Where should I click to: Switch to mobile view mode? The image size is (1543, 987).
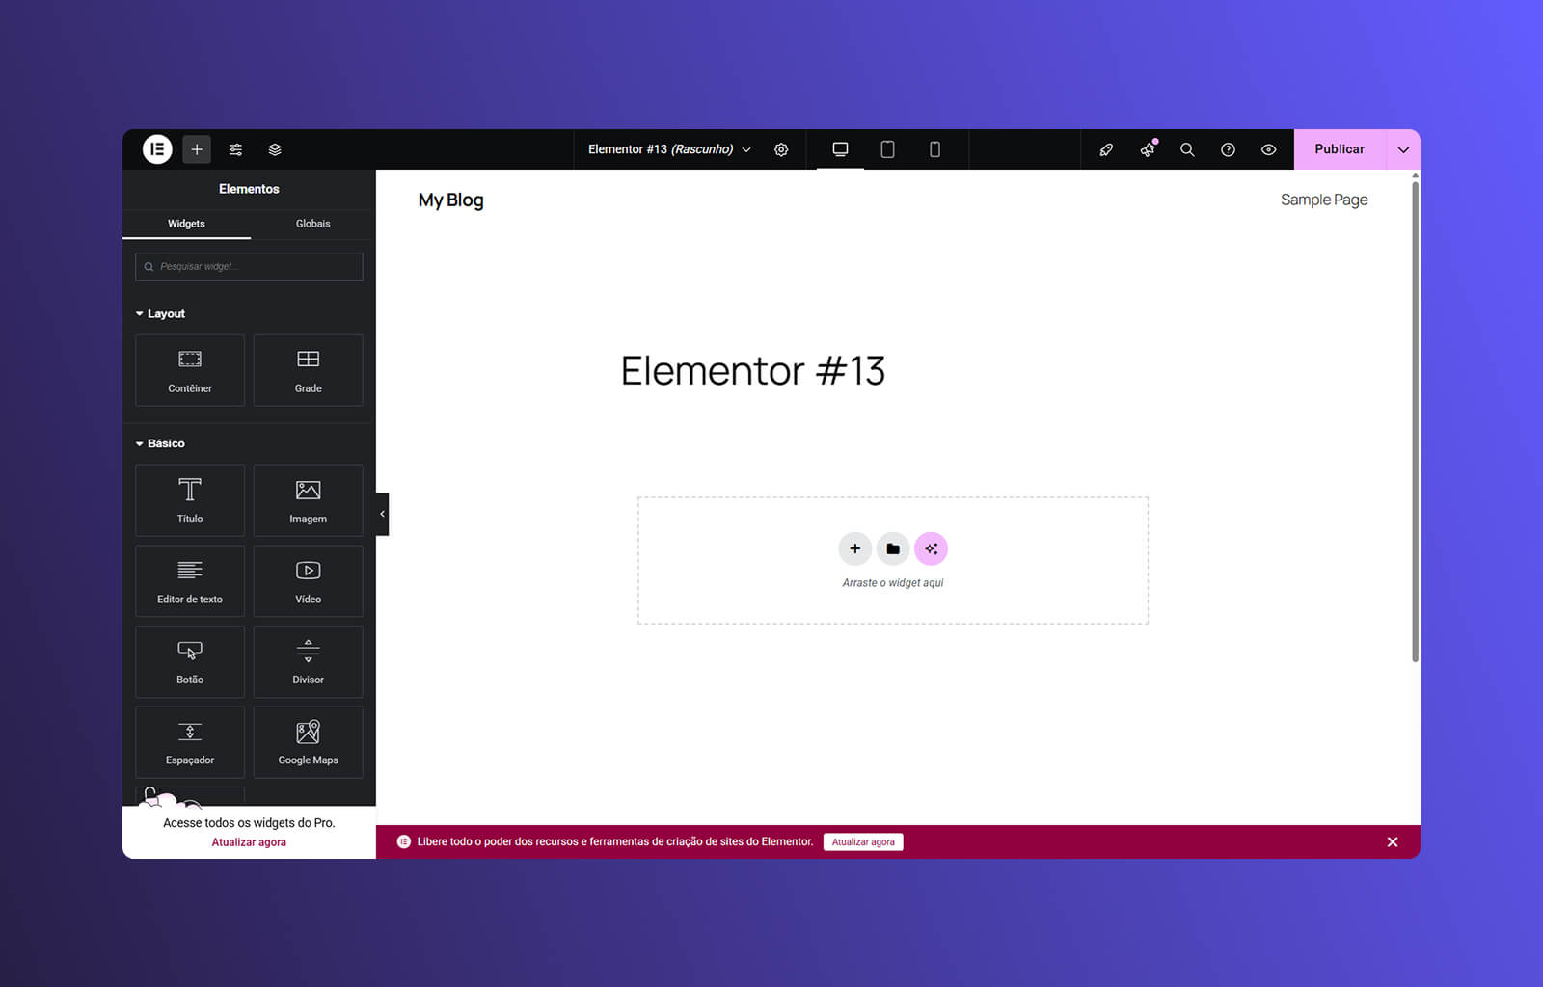[934, 149]
